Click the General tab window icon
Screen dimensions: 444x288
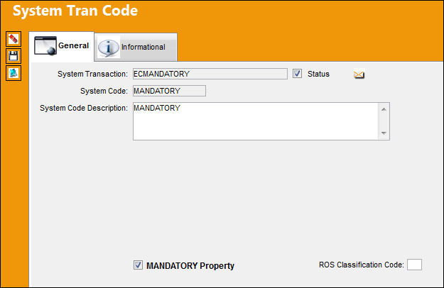45,46
